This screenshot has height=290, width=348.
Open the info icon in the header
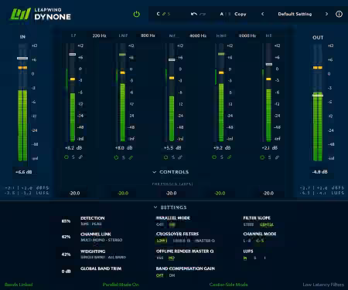[x=339, y=14]
